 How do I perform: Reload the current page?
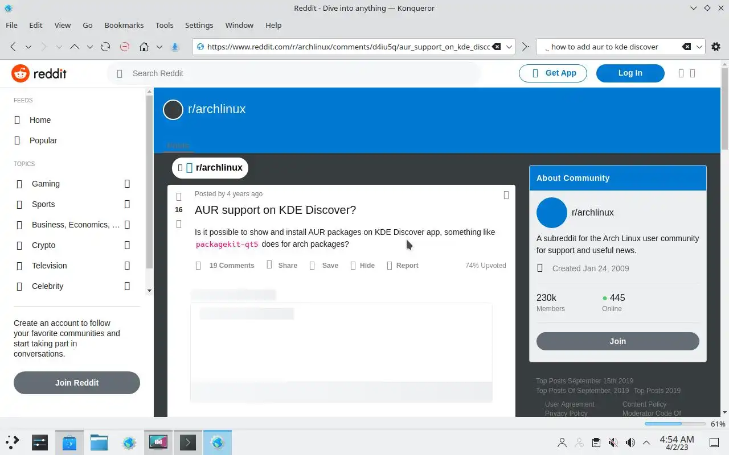tap(105, 47)
